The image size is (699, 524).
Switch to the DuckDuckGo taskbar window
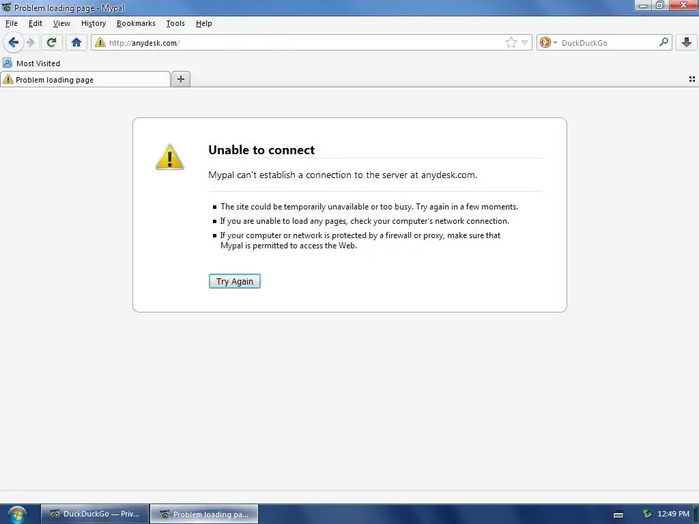point(95,514)
